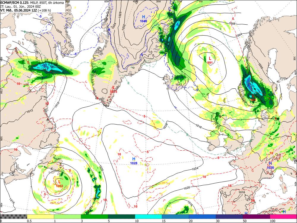The width and height of the screenshot is (297, 223).
Task: Click the cyan 10–15 mm legend swatch
Action: tap(148, 216)
